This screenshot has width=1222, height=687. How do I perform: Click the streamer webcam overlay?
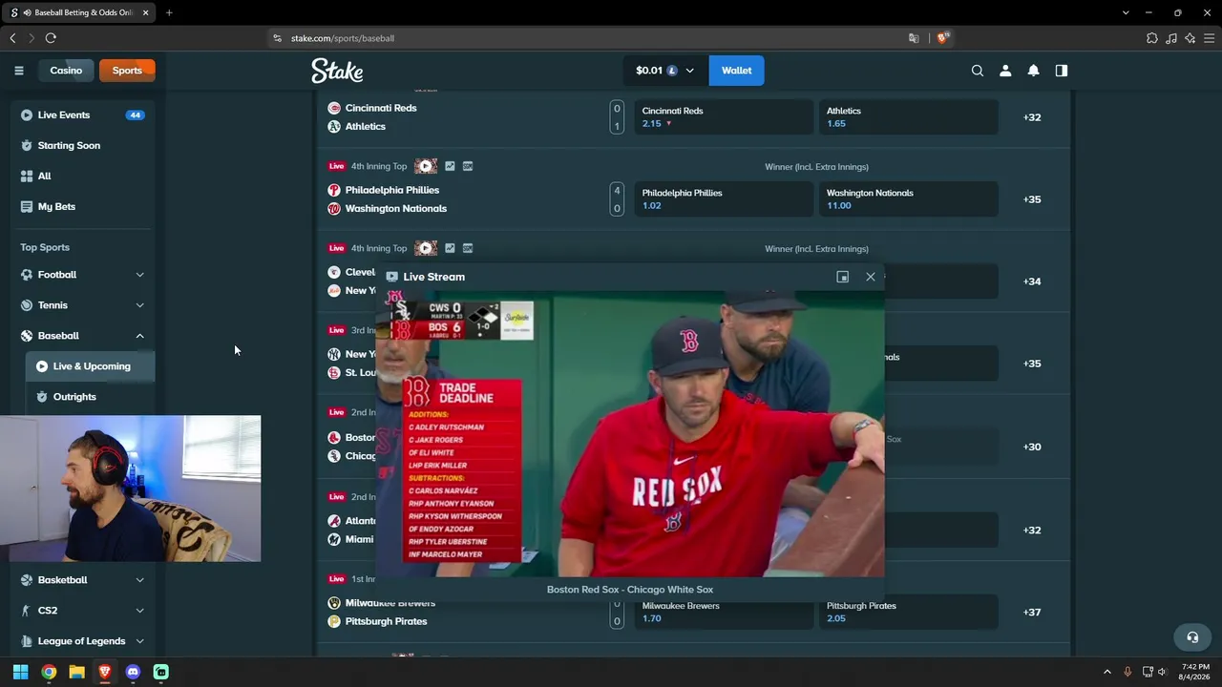click(130, 489)
